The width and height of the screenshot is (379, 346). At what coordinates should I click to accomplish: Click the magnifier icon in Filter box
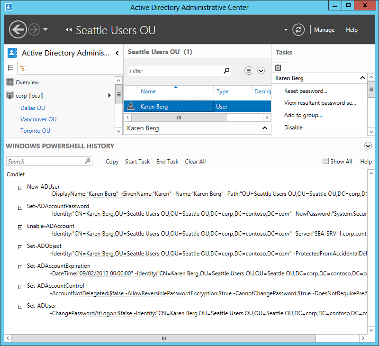click(x=226, y=71)
